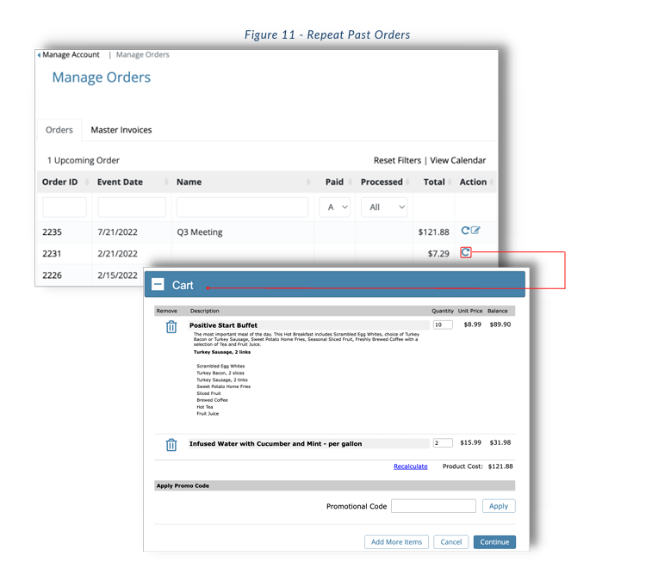Click the $89.90 balance value
The image size is (658, 568).
(x=500, y=324)
